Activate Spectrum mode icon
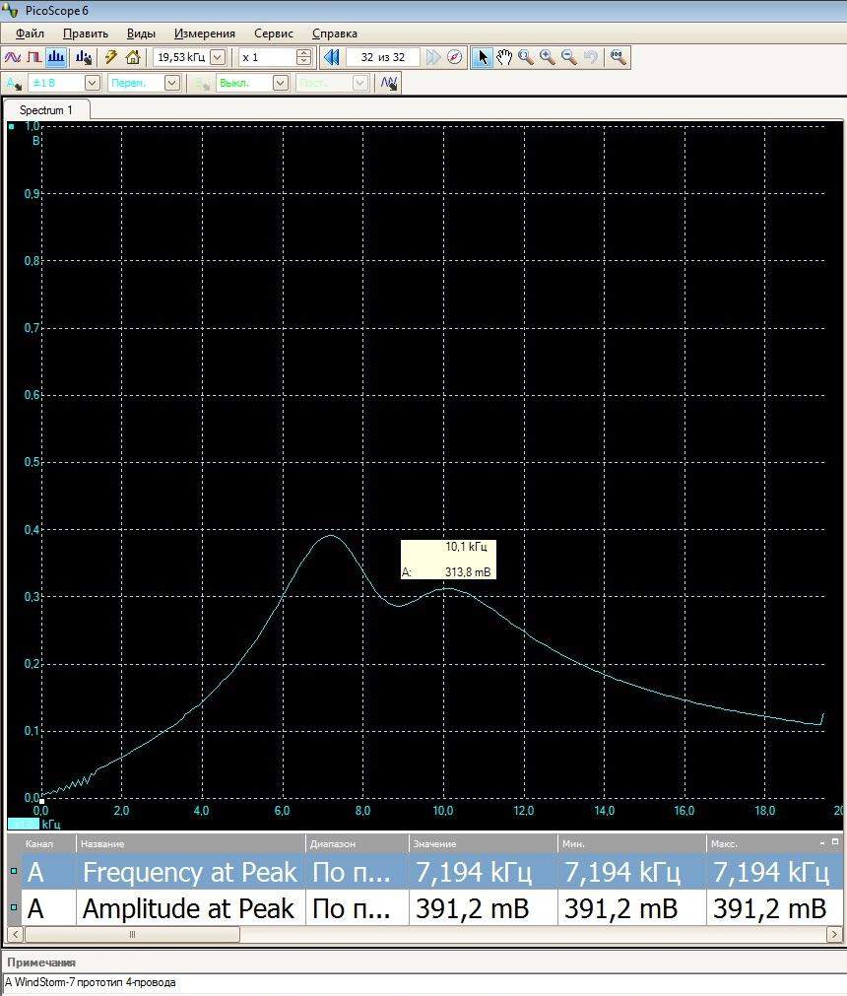 57,57
